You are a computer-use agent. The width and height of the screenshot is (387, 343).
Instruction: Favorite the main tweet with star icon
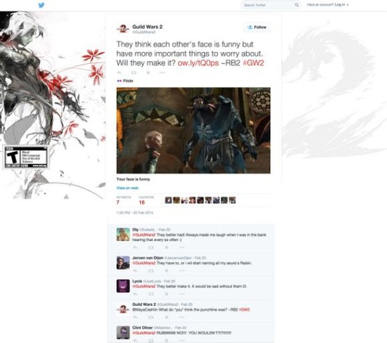[x=148, y=72]
